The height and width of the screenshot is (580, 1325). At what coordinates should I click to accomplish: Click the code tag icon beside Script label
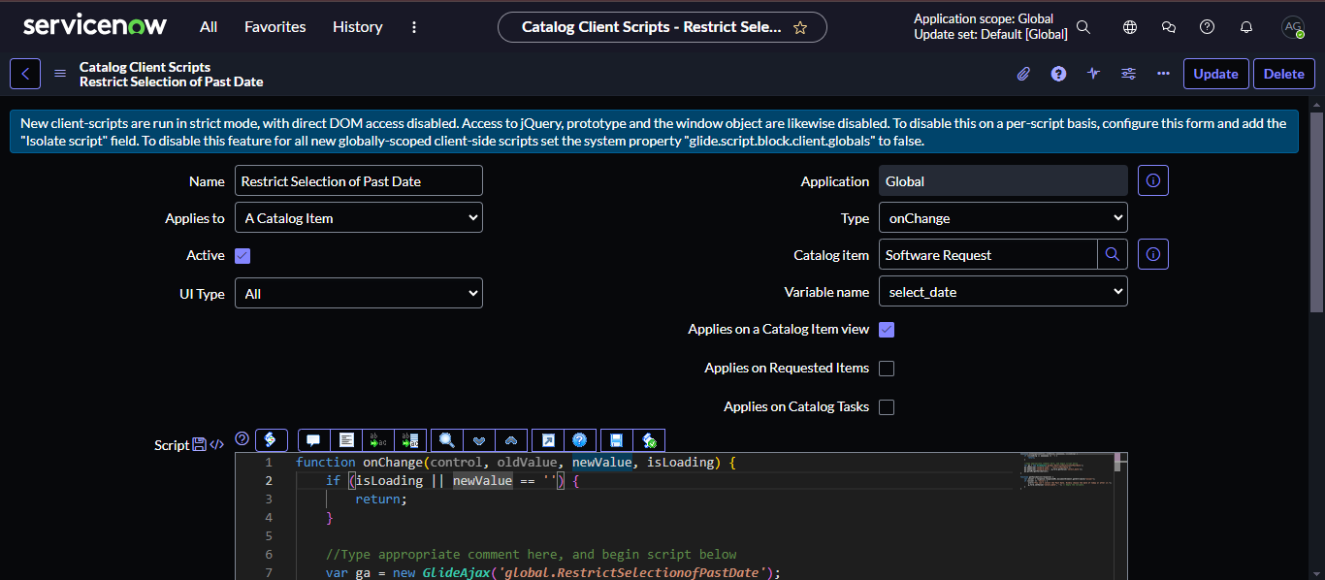217,444
